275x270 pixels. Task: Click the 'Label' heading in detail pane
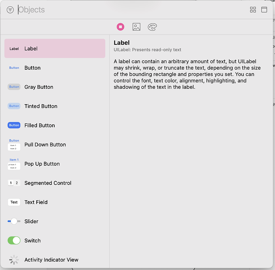(x=121, y=43)
